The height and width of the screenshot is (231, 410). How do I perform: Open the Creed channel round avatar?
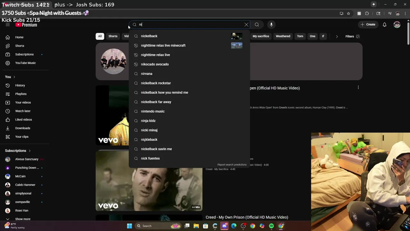pos(113,61)
